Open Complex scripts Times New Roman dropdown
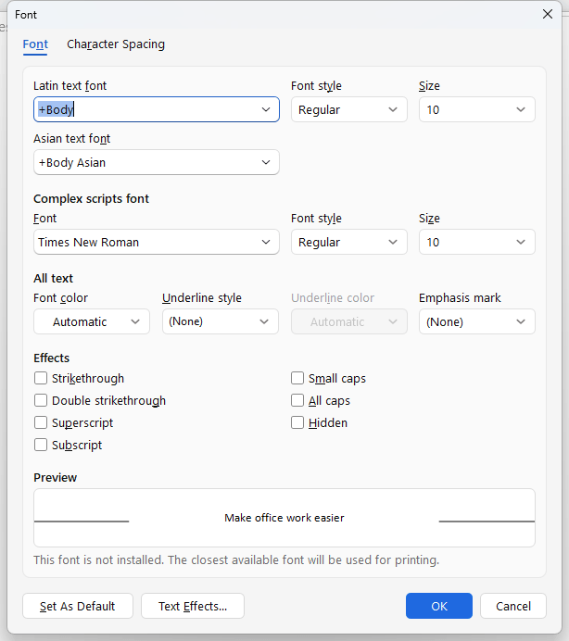The width and height of the screenshot is (569, 641). pos(156,242)
